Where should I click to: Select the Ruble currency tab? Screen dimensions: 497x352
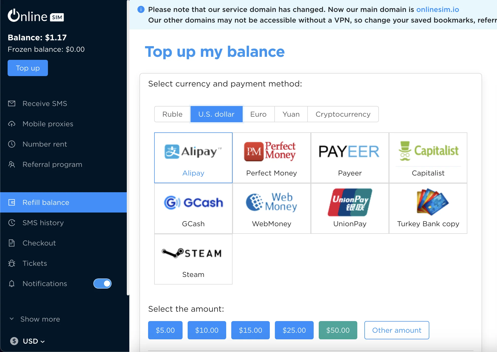(172, 114)
